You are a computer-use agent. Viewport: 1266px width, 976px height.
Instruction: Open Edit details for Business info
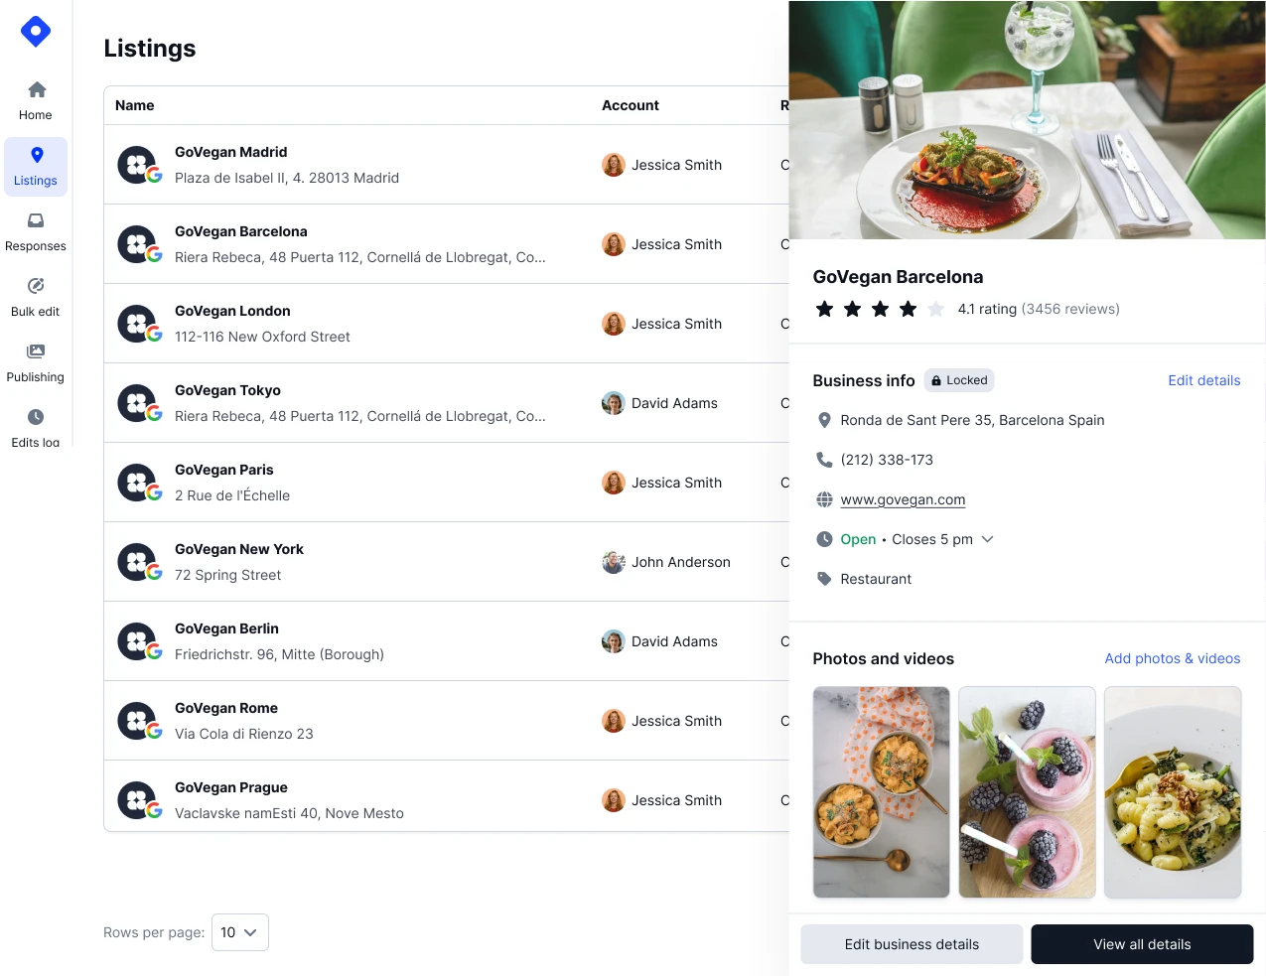tap(1204, 380)
